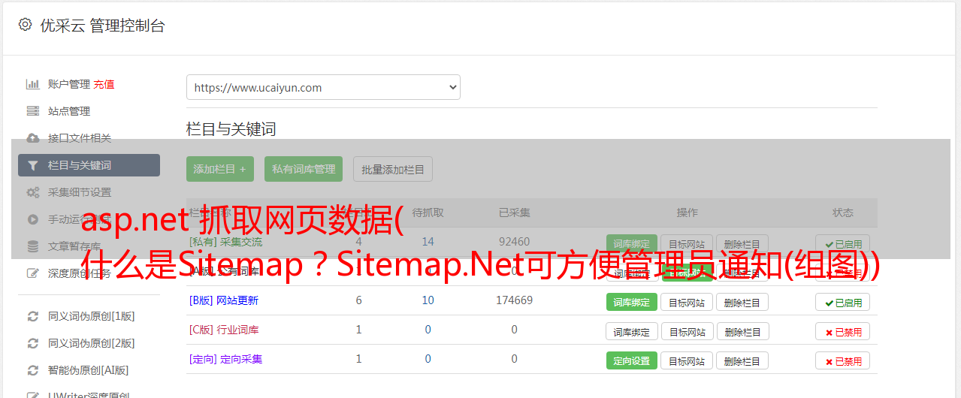The width and height of the screenshot is (961, 398).
Task: Click the bar chart icon for 账户管理
Action: point(32,84)
